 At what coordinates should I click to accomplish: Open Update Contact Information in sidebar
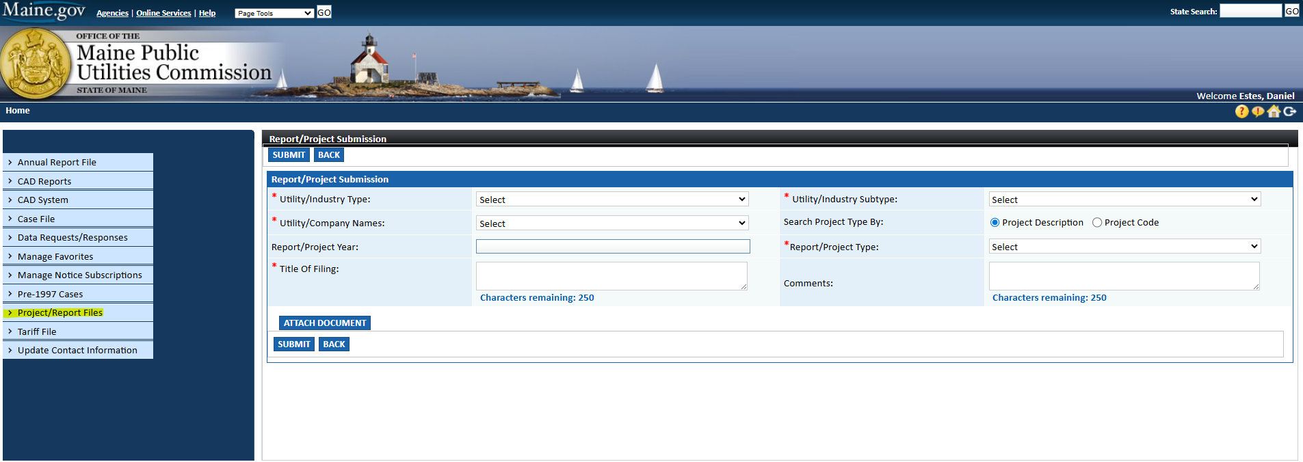[78, 351]
